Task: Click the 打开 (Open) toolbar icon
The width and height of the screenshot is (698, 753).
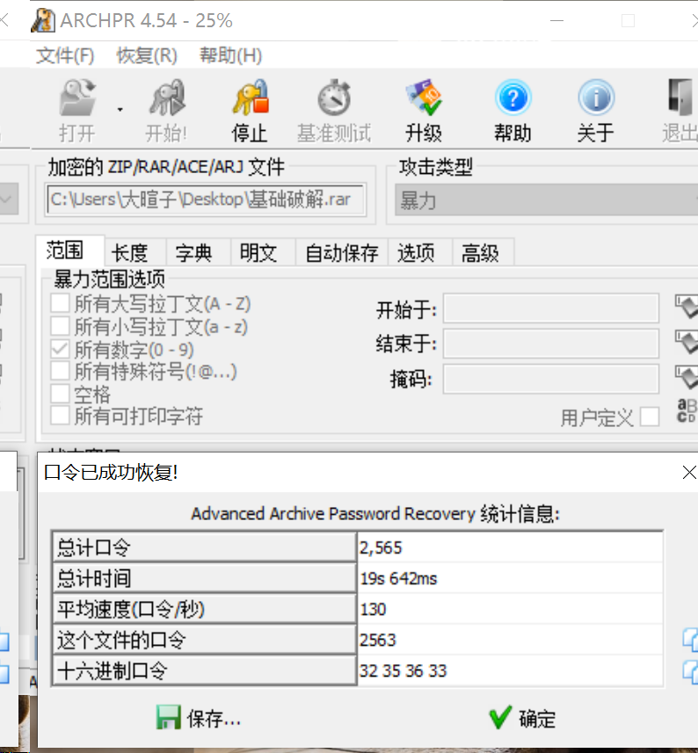Action: (77, 98)
